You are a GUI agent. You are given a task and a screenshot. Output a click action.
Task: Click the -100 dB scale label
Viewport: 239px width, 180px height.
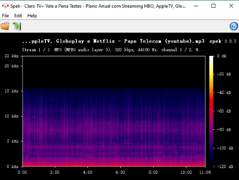click(225, 148)
